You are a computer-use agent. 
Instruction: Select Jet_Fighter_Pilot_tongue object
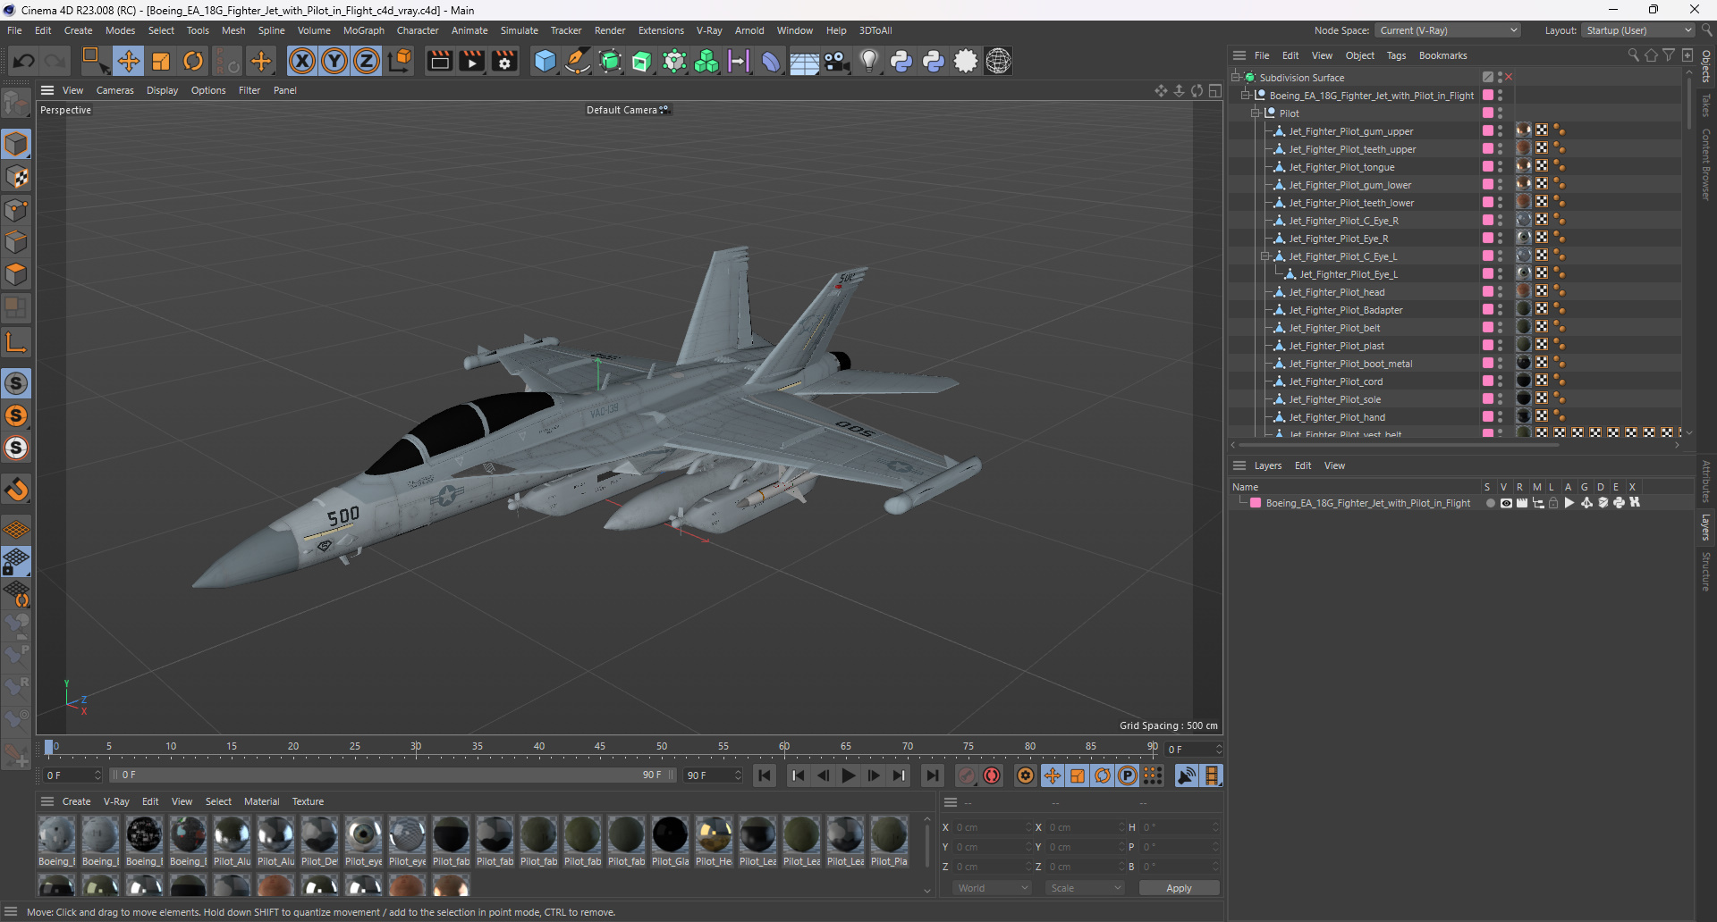tap(1341, 167)
